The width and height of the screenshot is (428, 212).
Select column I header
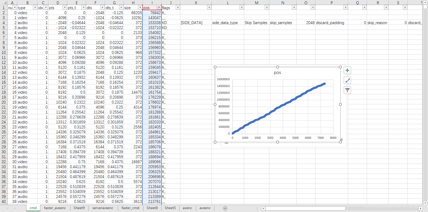pos(152,3)
